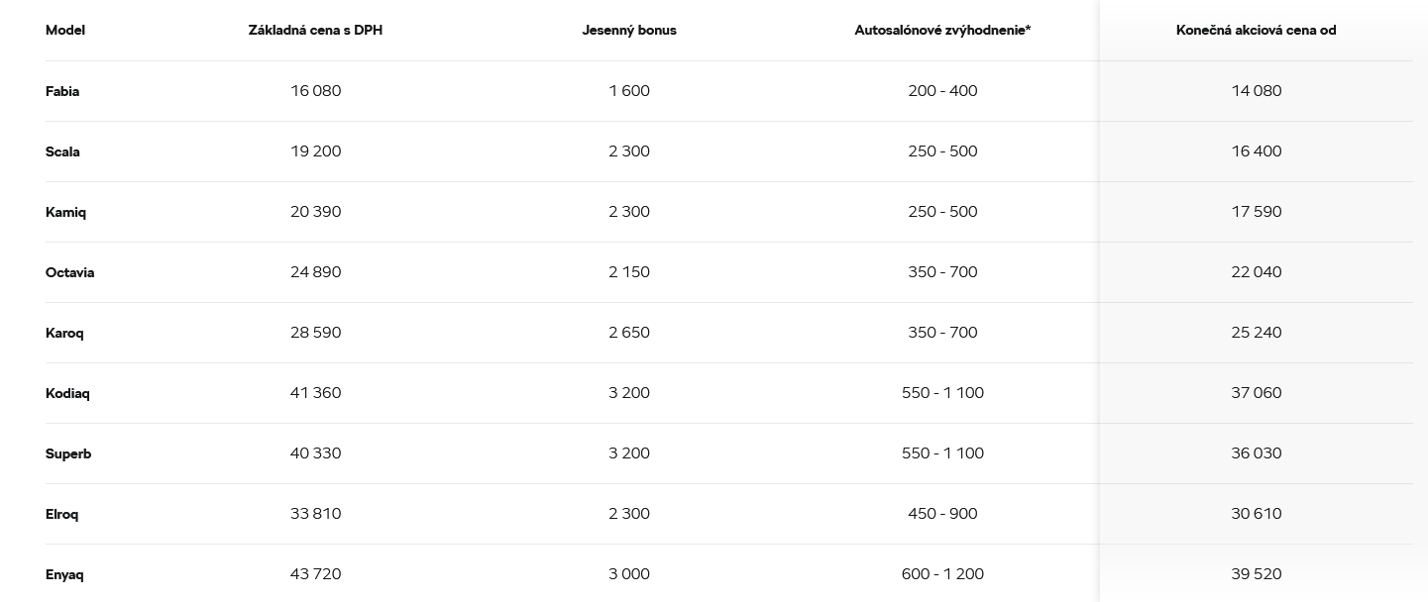The height and width of the screenshot is (602, 1428).
Task: Click the Karoq model name
Action: click(x=64, y=333)
